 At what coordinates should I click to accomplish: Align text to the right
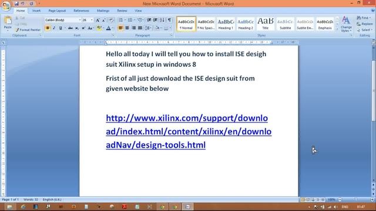tap(133, 28)
